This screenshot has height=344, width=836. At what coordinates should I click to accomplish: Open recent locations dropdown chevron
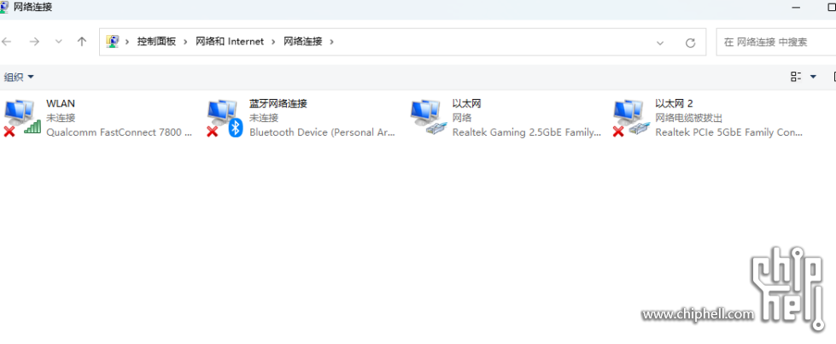[59, 42]
